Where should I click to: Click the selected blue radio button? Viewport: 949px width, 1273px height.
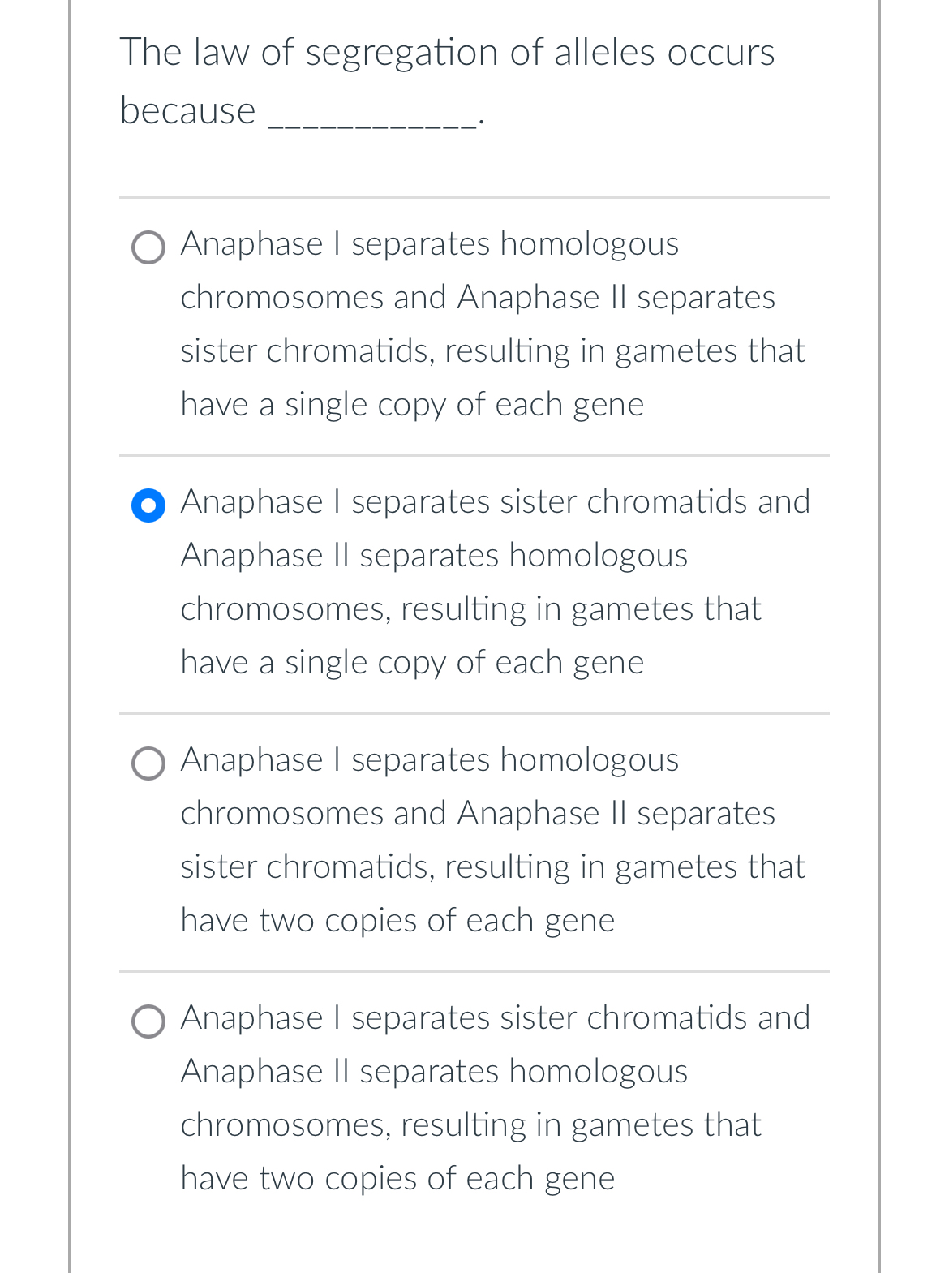[148, 505]
